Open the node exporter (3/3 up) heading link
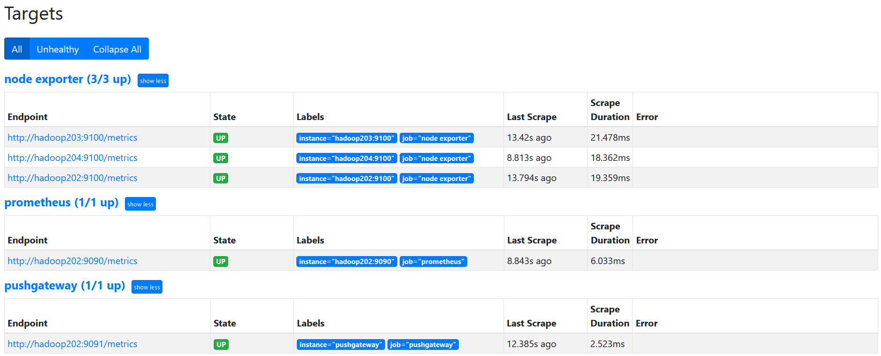This screenshot has height=356, width=881. 68,79
